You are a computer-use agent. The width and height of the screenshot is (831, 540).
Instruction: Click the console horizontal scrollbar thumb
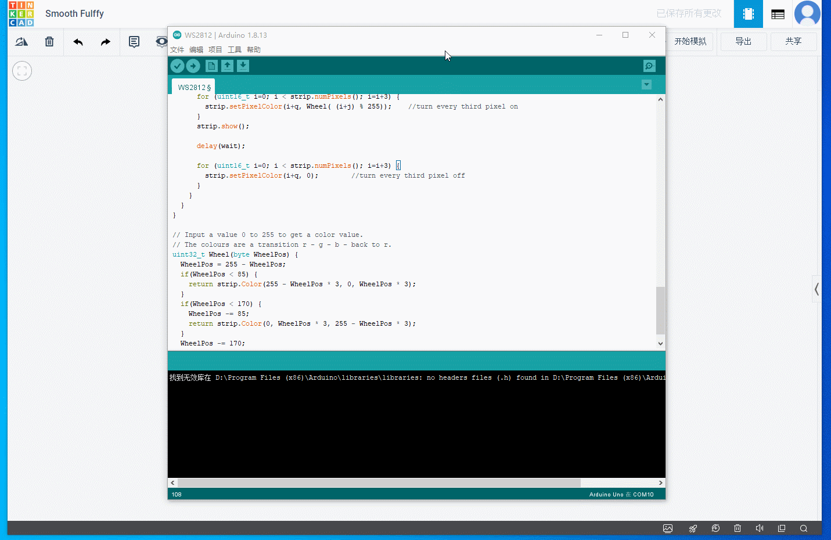click(379, 483)
